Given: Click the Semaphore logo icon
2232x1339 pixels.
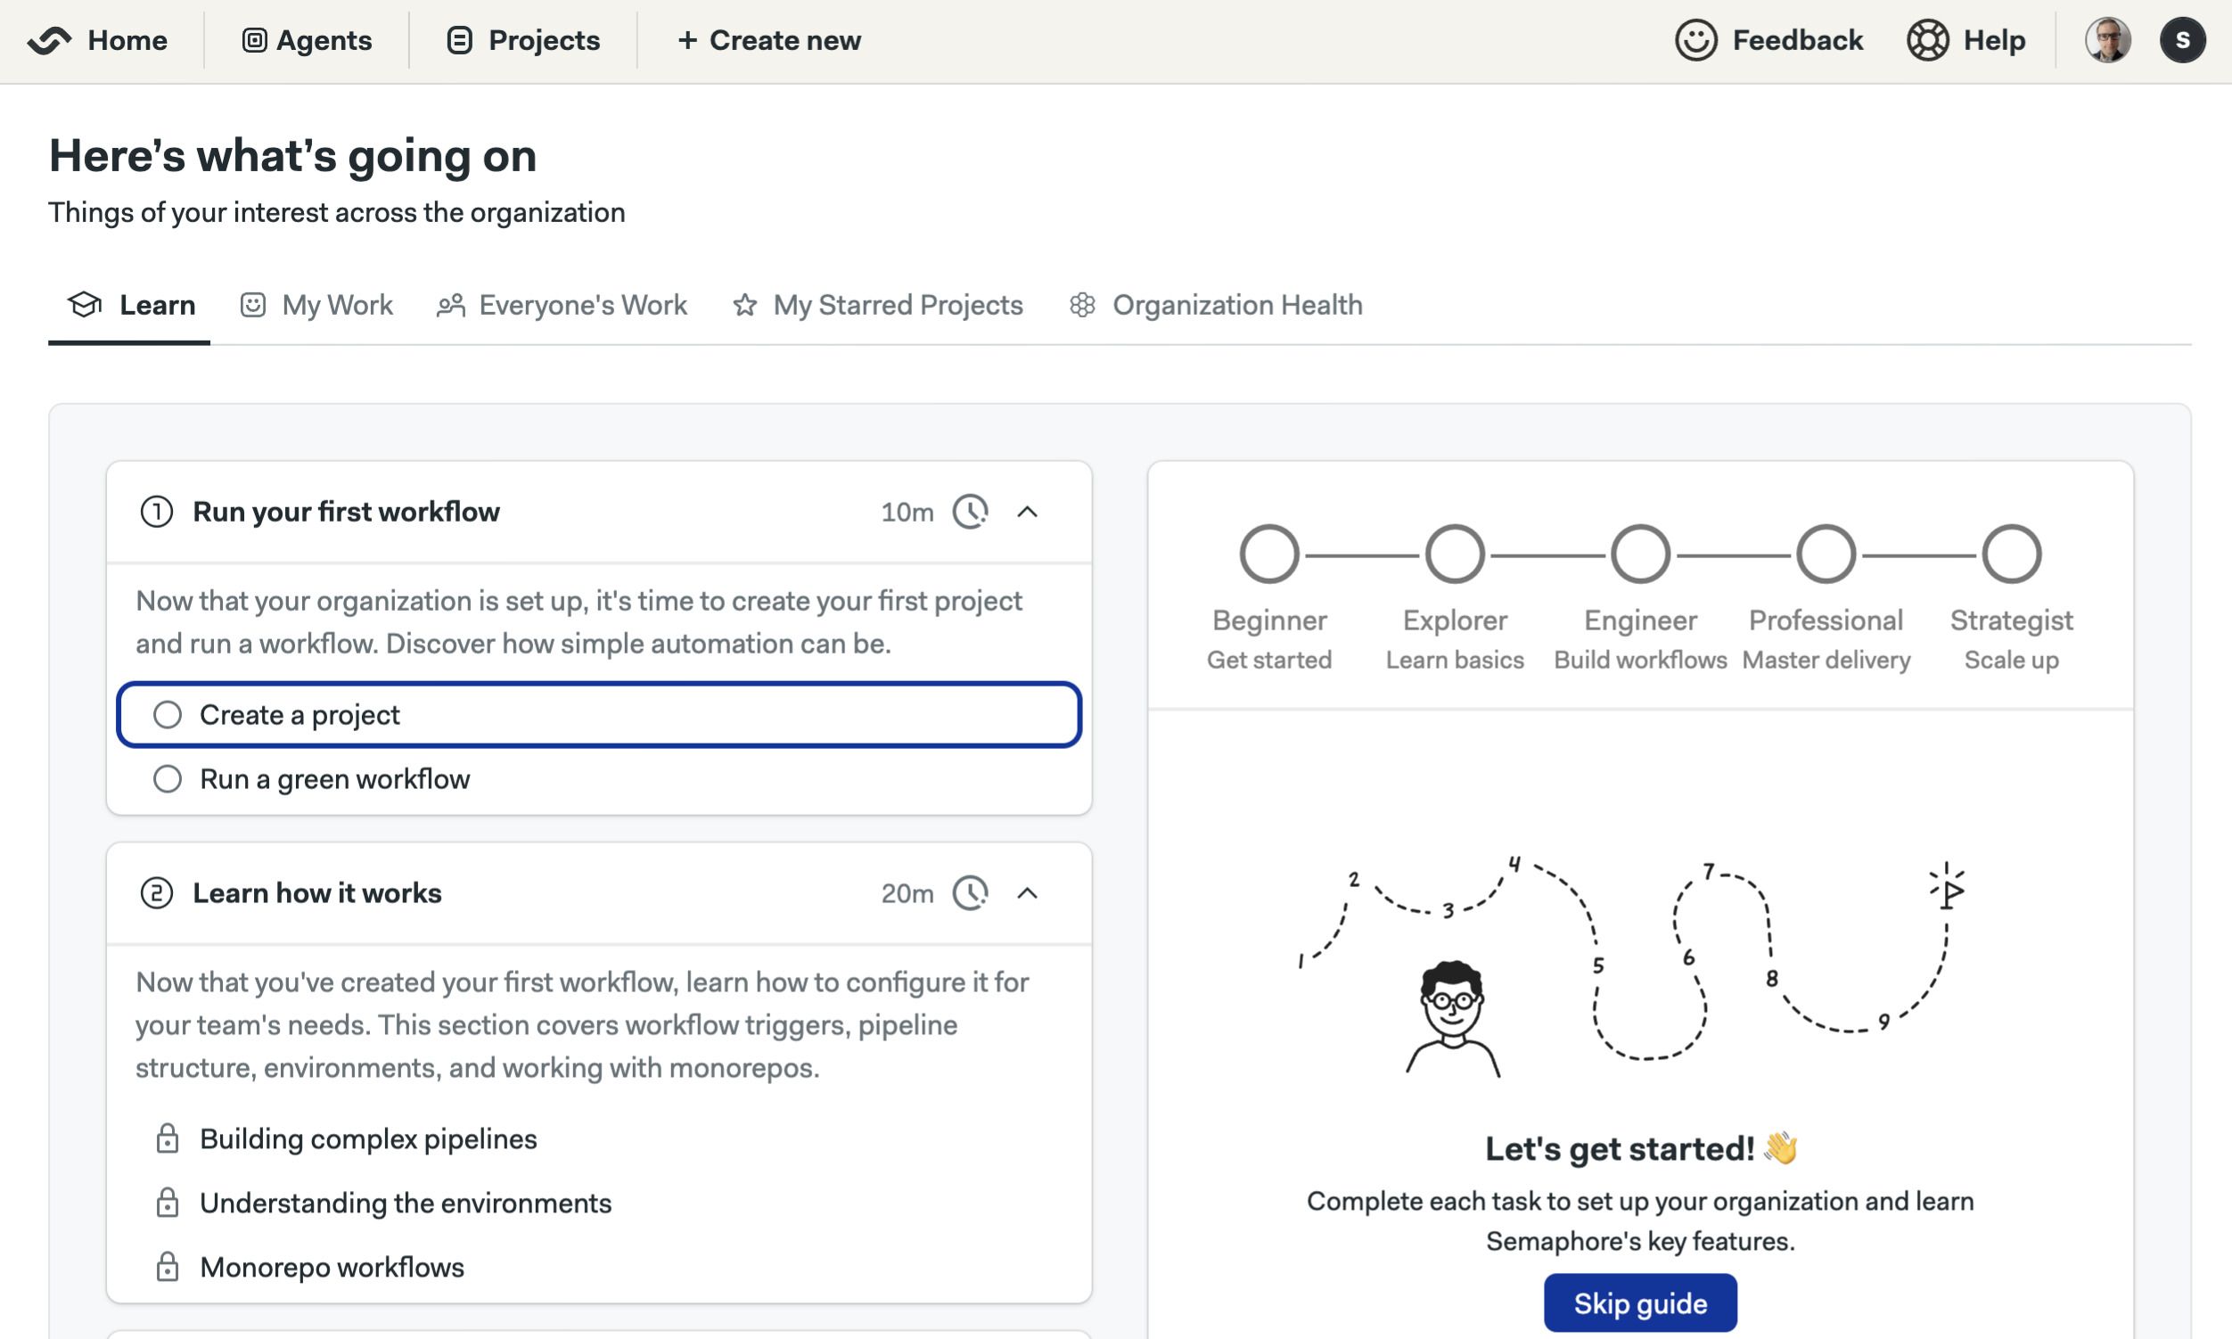Looking at the screenshot, I should pyautogui.click(x=49, y=40).
